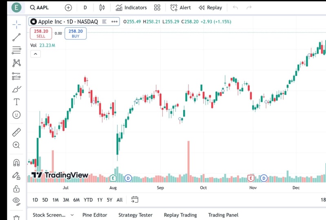Set the chart range to 5D
This screenshot has width=326, height=220.
(x=45, y=200)
